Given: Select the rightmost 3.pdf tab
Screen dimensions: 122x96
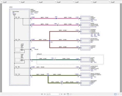Looking at the screenshot, I should [116, 2].
